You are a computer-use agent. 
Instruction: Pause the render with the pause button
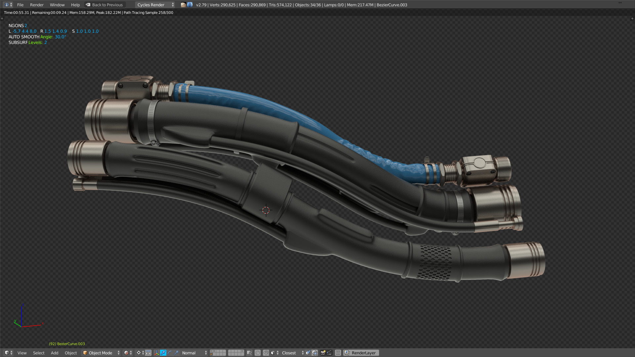click(338, 353)
